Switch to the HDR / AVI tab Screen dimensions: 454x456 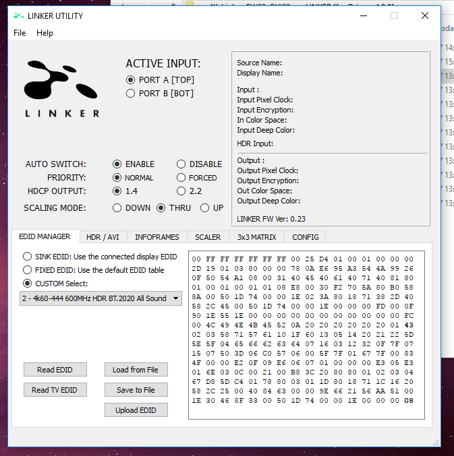point(103,237)
